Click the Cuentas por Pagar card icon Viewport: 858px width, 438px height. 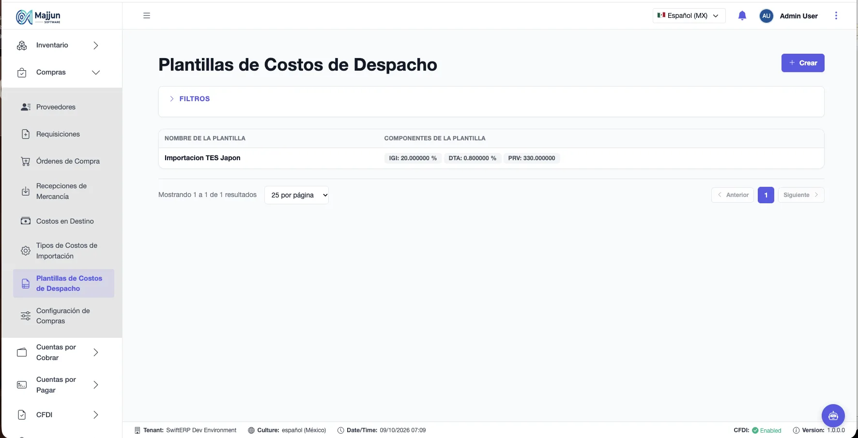(22, 385)
